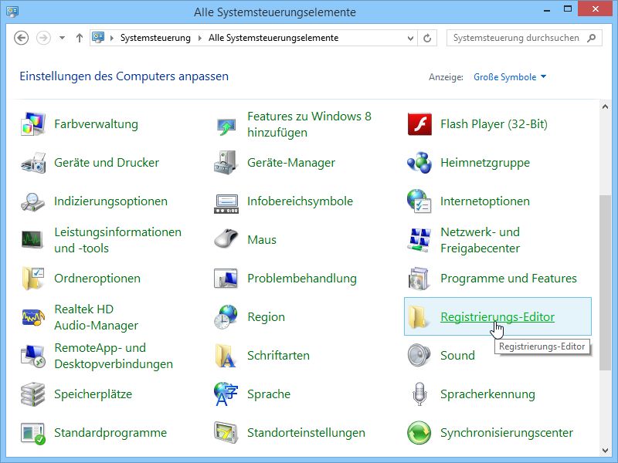Screen dimensions: 618x463
Task: Click the scrollbar down arrow
Action: 605,450
